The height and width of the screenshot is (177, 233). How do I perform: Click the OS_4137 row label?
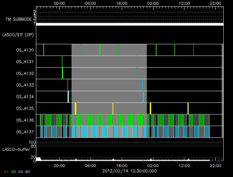pyautogui.click(x=25, y=132)
